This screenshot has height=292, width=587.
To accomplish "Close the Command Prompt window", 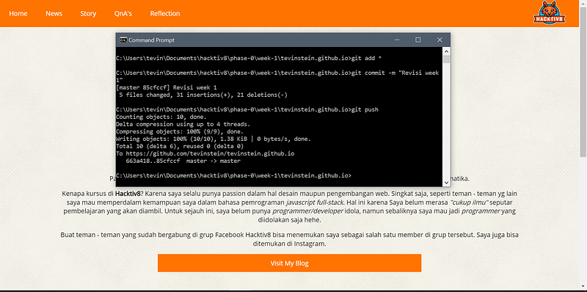I will [440, 40].
